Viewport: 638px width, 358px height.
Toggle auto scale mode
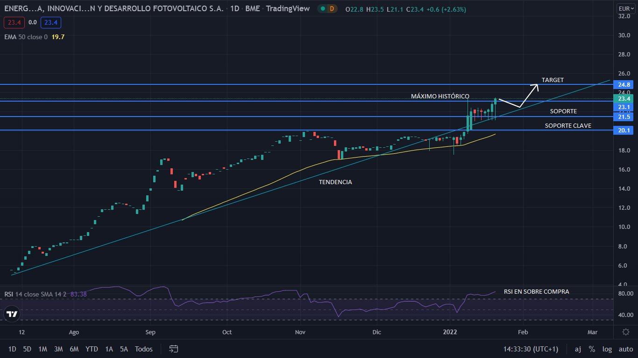click(625, 349)
